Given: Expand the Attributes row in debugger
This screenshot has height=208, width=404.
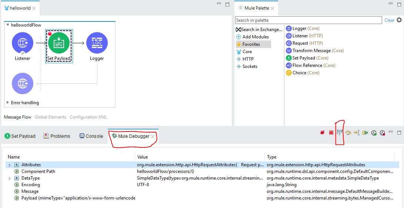Looking at the screenshot, I should click(x=10, y=165).
